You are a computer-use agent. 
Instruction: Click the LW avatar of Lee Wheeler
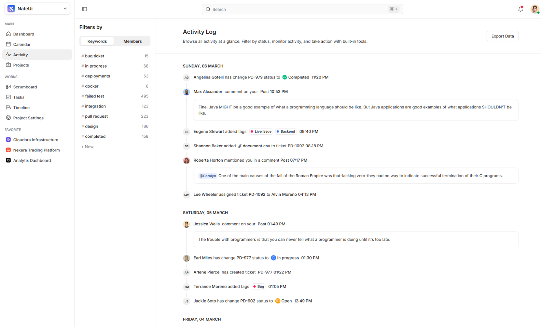186,195
